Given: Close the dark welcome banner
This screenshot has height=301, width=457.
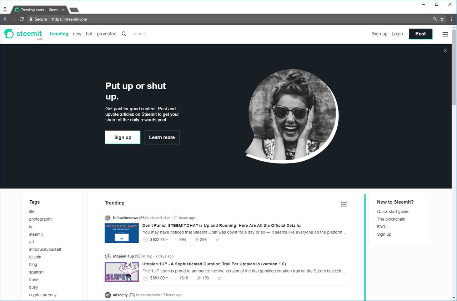Looking at the screenshot, I should point(445,50).
